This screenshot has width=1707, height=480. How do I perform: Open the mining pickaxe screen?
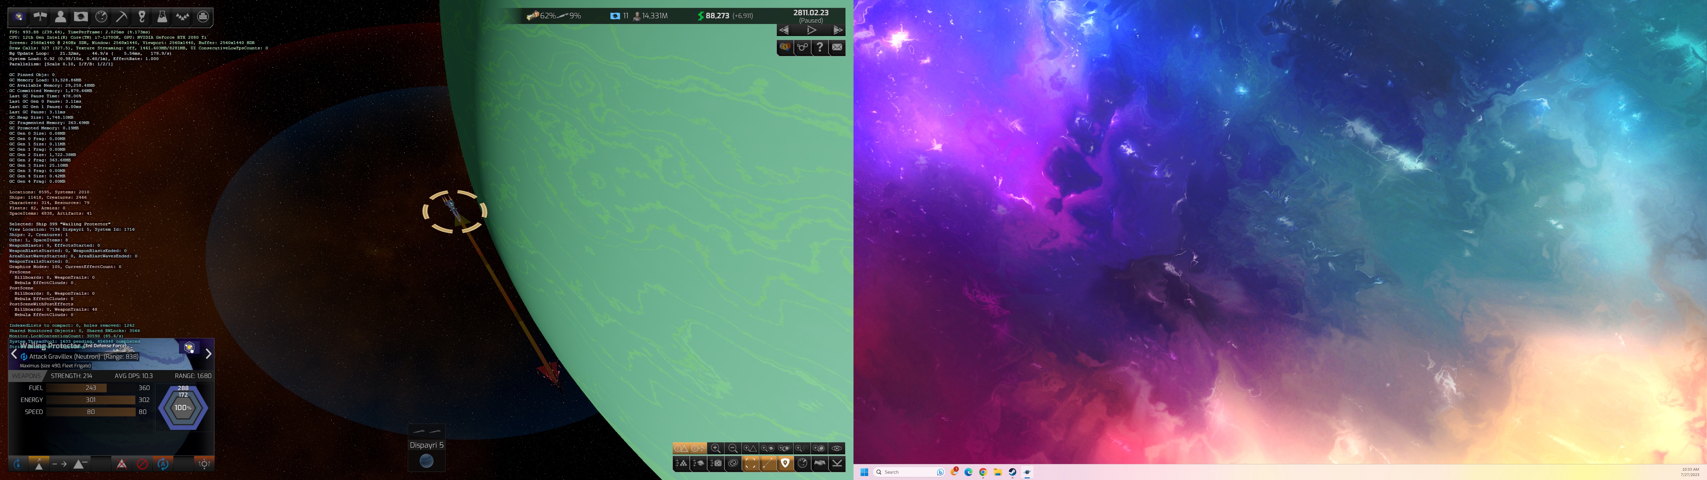tap(122, 17)
